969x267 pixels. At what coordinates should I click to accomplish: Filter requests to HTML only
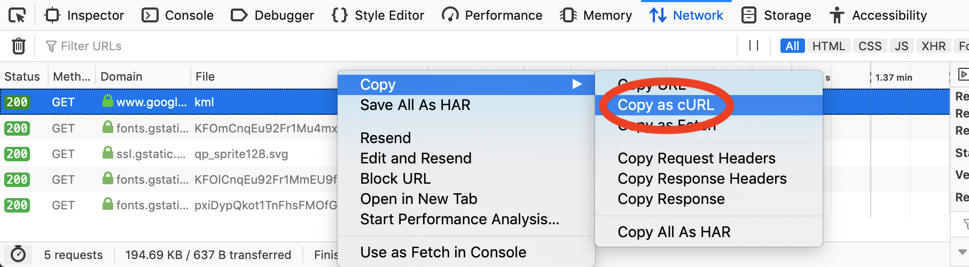click(x=829, y=46)
